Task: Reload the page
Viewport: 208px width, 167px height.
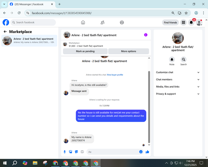Action: coord(19,13)
